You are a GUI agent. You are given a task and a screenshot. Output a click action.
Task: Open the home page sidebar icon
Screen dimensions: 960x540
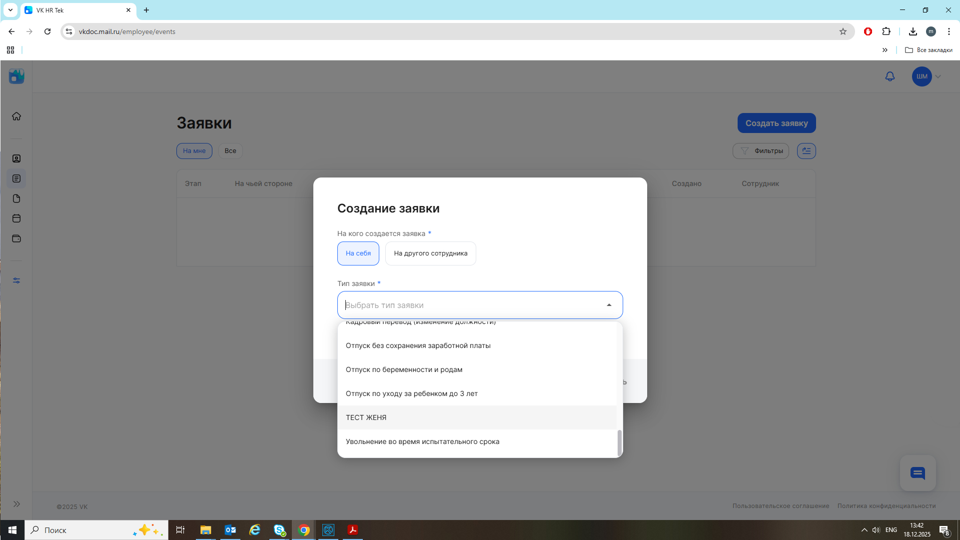[x=16, y=116]
